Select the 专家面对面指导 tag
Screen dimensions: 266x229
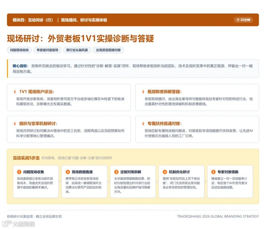[x=47, y=50]
